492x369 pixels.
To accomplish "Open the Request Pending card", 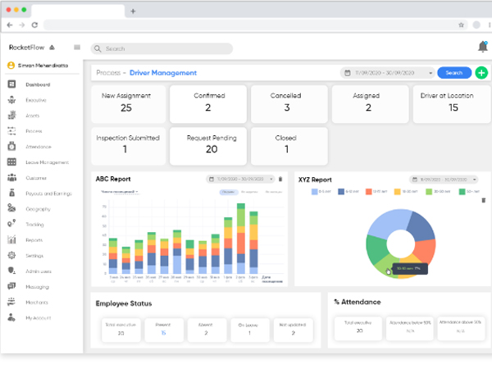I will click(208, 146).
